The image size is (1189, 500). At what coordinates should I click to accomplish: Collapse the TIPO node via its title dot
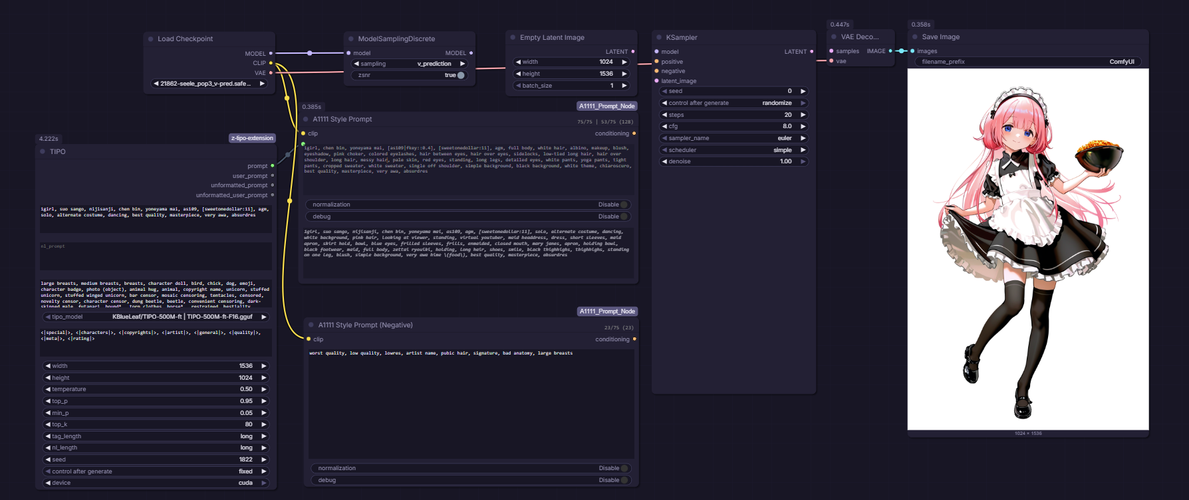[x=43, y=152]
